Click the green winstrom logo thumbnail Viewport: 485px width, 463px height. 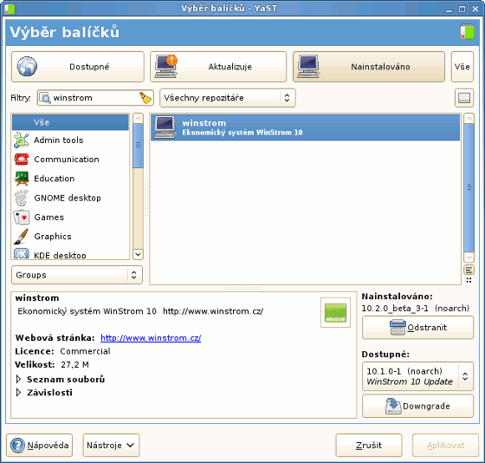[x=336, y=313]
